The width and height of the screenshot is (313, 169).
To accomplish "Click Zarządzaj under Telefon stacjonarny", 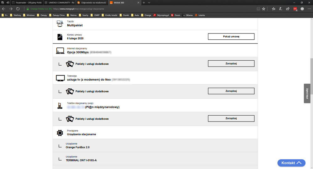I will [231, 118].
